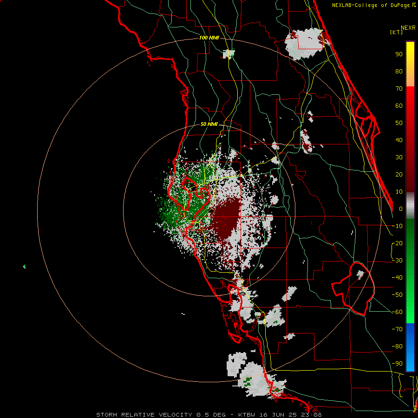Screen dimensions: 418x418
Task: Click the -80 scale label
Action: 397,346
